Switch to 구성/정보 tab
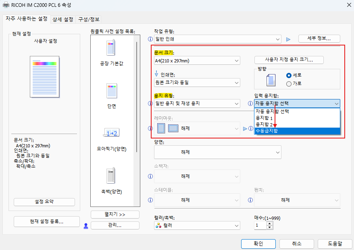Screen dimensions: 354x250 pyautogui.click(x=89, y=19)
